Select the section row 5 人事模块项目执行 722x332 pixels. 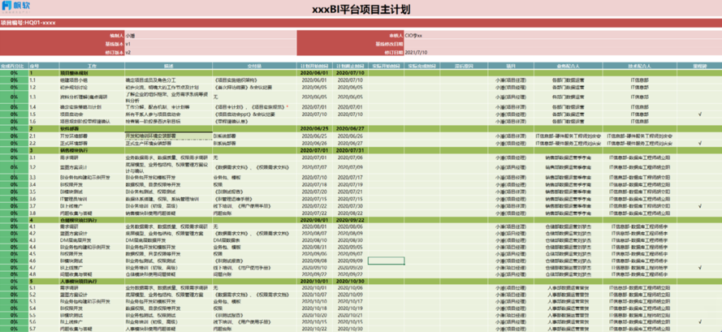point(361,281)
